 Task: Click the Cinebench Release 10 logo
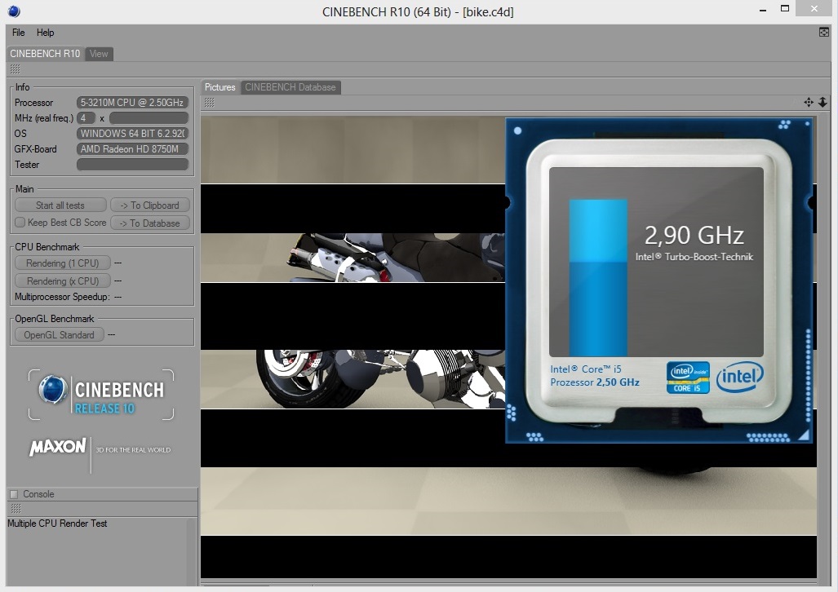pyautogui.click(x=101, y=395)
